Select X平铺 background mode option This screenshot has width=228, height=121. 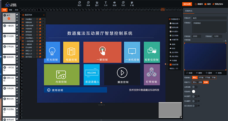tap(201, 78)
